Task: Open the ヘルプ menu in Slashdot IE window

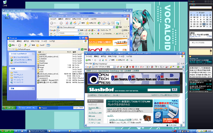Action: 129,56
